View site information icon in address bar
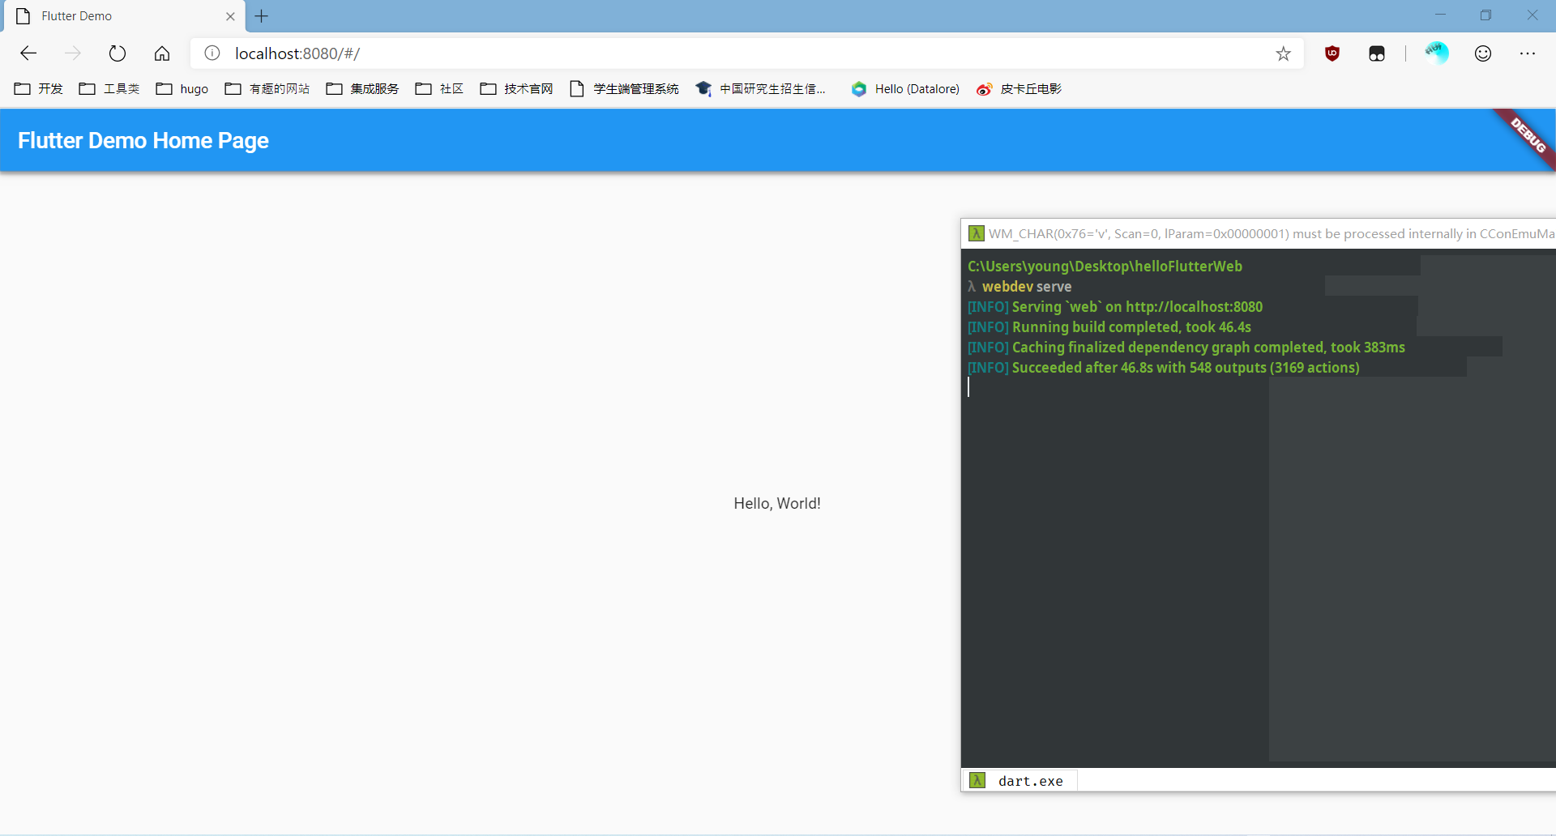 pyautogui.click(x=212, y=53)
